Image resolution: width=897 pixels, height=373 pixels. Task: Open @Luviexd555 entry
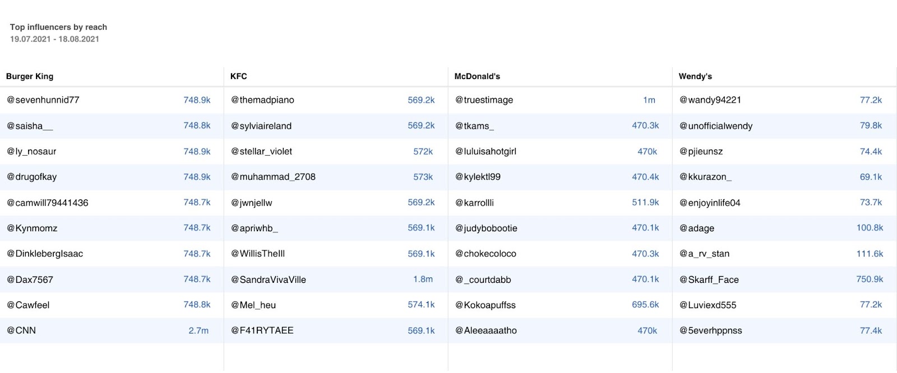[x=708, y=305]
